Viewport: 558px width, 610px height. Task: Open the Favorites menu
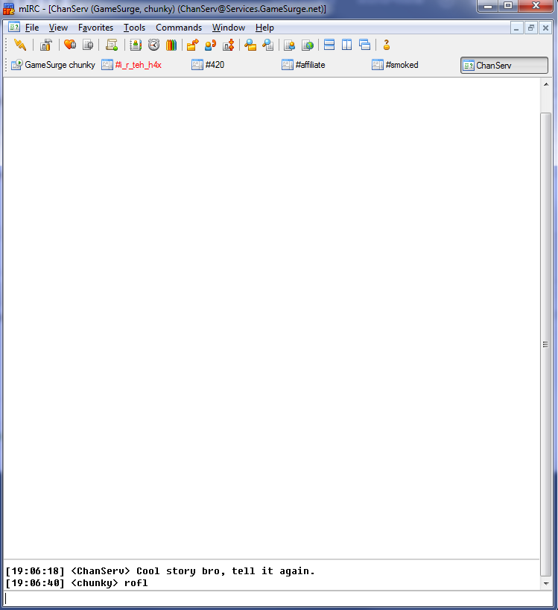pos(95,28)
